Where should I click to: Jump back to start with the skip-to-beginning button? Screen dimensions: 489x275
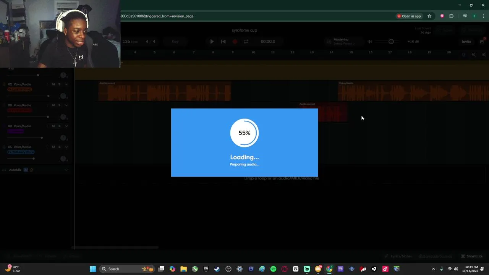[x=223, y=42]
